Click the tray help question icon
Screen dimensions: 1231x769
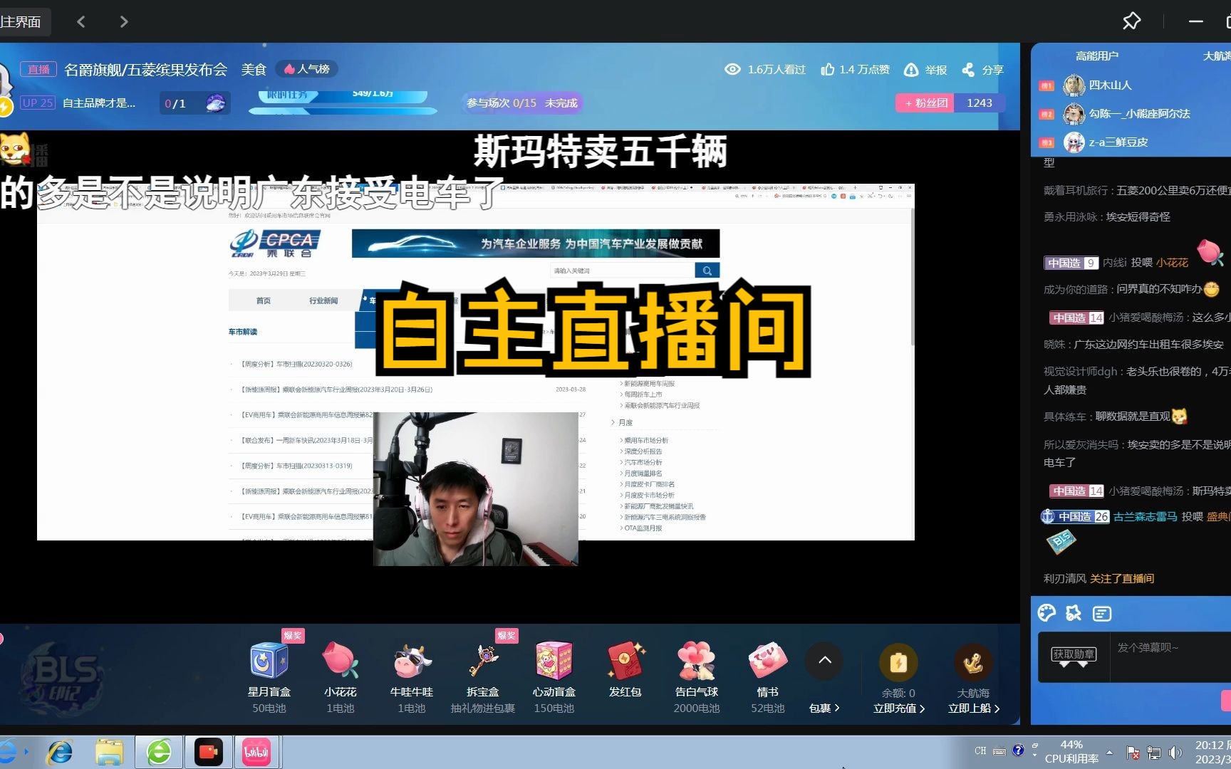pos(1018,750)
